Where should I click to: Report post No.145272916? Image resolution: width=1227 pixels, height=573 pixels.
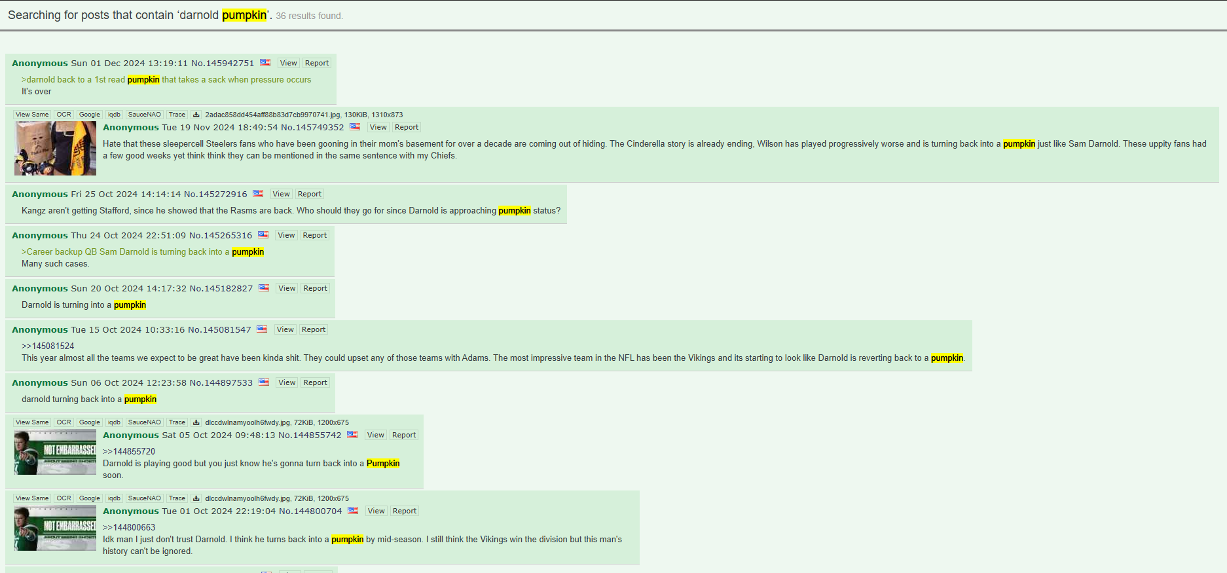click(x=310, y=194)
